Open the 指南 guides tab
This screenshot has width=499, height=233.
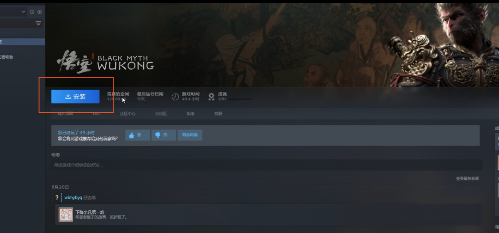pos(191,114)
